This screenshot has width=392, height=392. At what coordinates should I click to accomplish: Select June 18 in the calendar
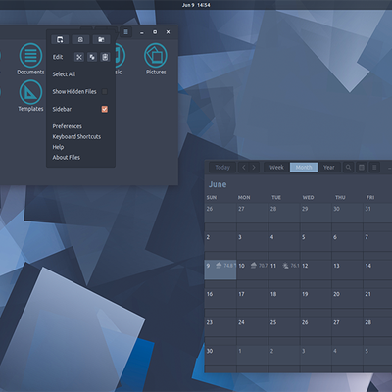pyautogui.click(x=284, y=298)
